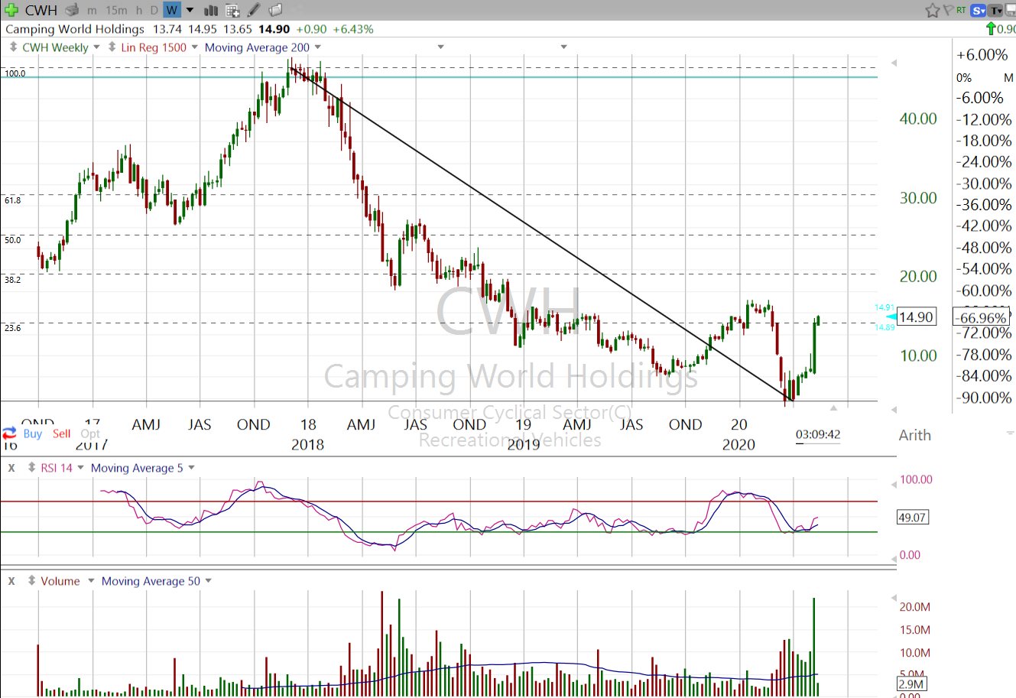Select the pencil drawing tools icon
The width and height of the screenshot is (1016, 698).
(x=254, y=10)
